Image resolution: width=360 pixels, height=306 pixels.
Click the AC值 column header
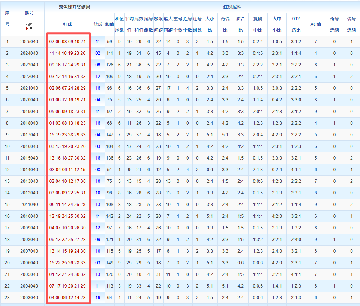[x=316, y=24]
